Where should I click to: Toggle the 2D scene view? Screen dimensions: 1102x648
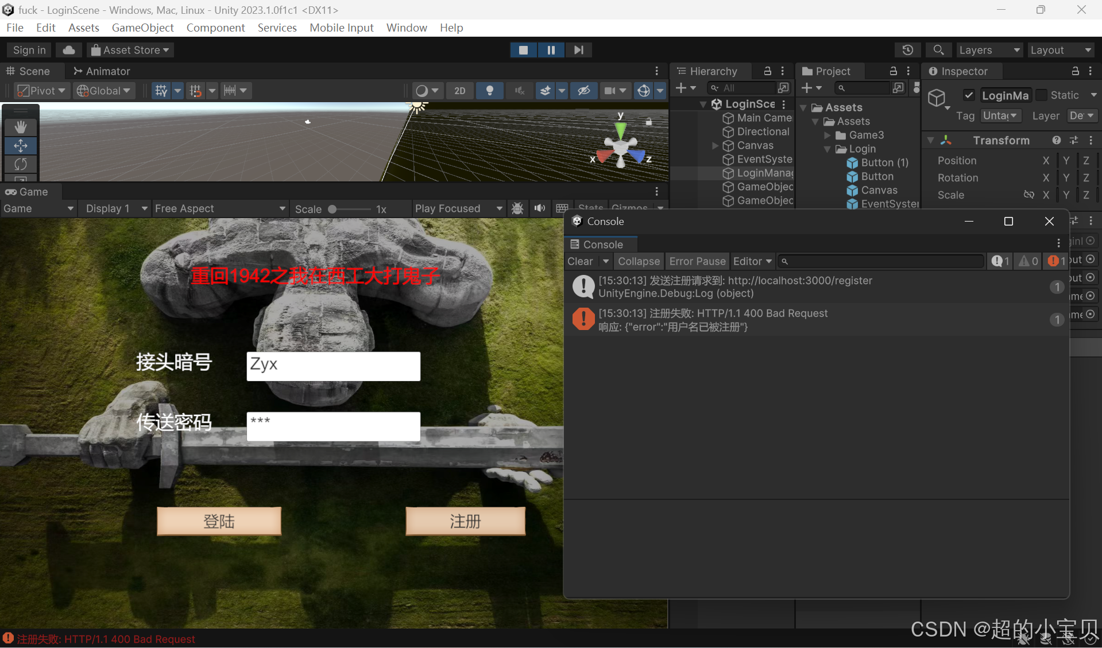(460, 91)
